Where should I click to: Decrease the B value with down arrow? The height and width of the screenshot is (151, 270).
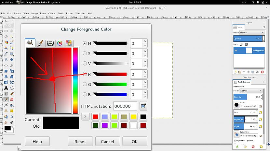(x=145, y=97)
